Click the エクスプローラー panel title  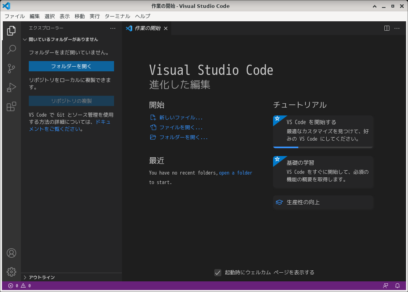46,28
